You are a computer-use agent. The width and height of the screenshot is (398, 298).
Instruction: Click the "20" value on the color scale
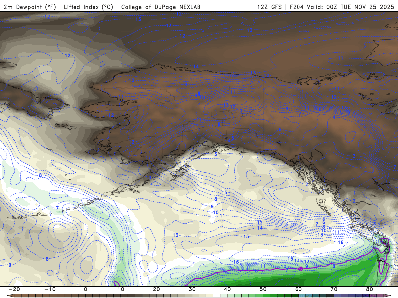tap(156, 289)
